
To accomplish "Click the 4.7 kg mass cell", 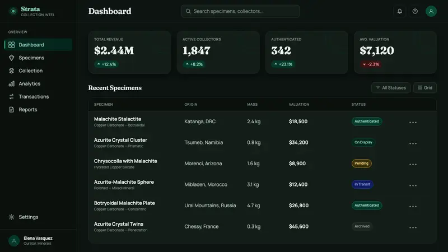I will (254, 206).
